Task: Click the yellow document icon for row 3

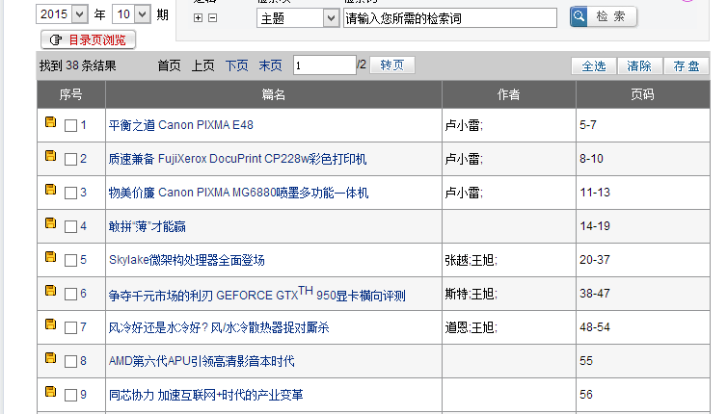Action: [50, 190]
